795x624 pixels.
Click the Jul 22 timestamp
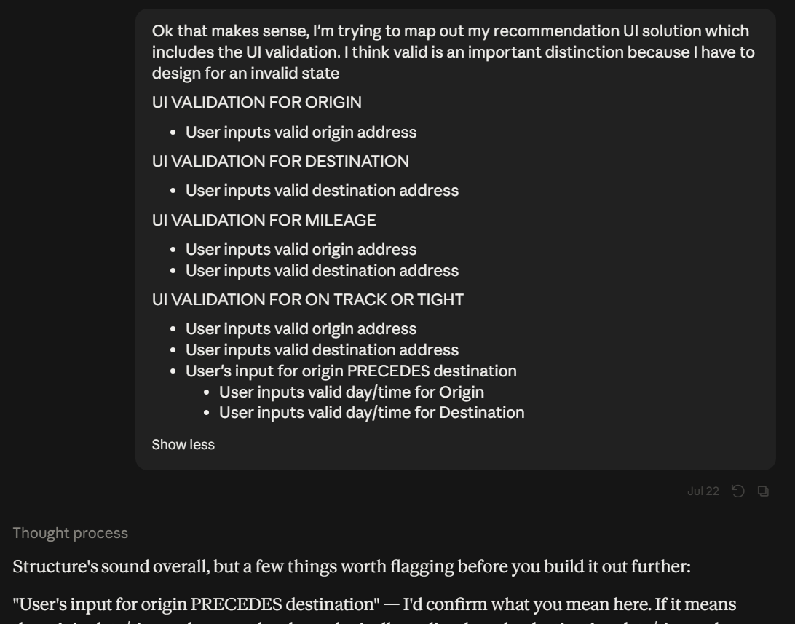[703, 491]
